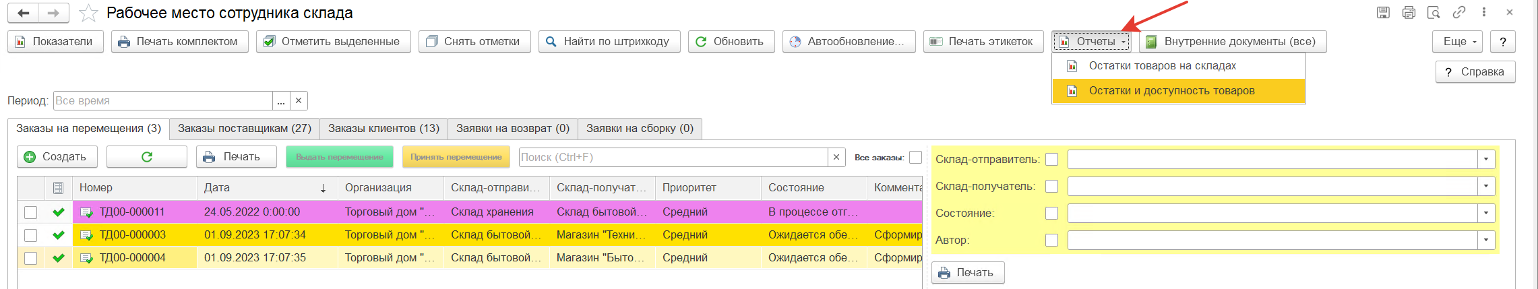The width and height of the screenshot is (1538, 289).
Task: Select document number ТД00-000003
Action: [x=132, y=235]
